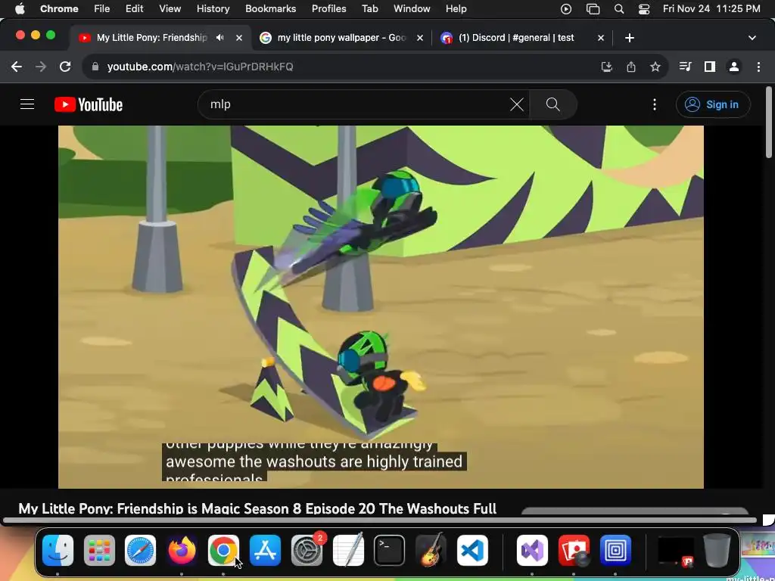Expand the tab search dropdown
This screenshot has height=581, width=775.
coord(752,38)
